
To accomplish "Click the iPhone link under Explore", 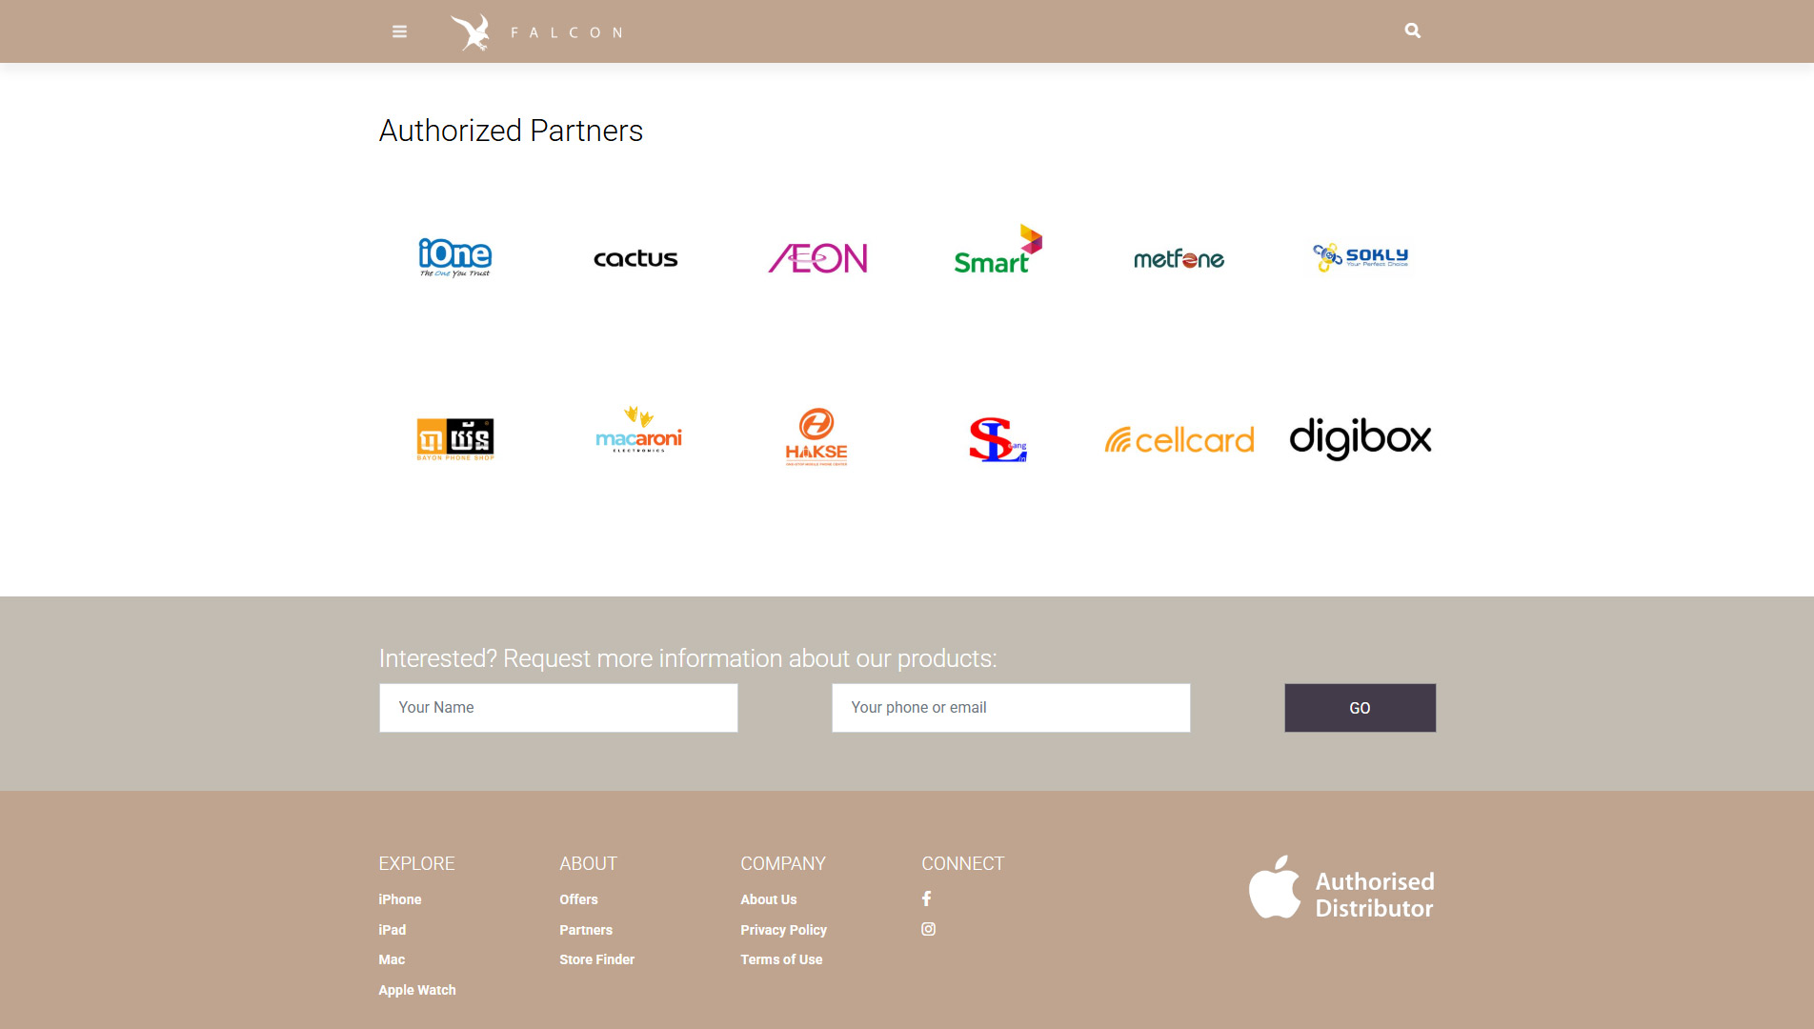I will tap(399, 898).
